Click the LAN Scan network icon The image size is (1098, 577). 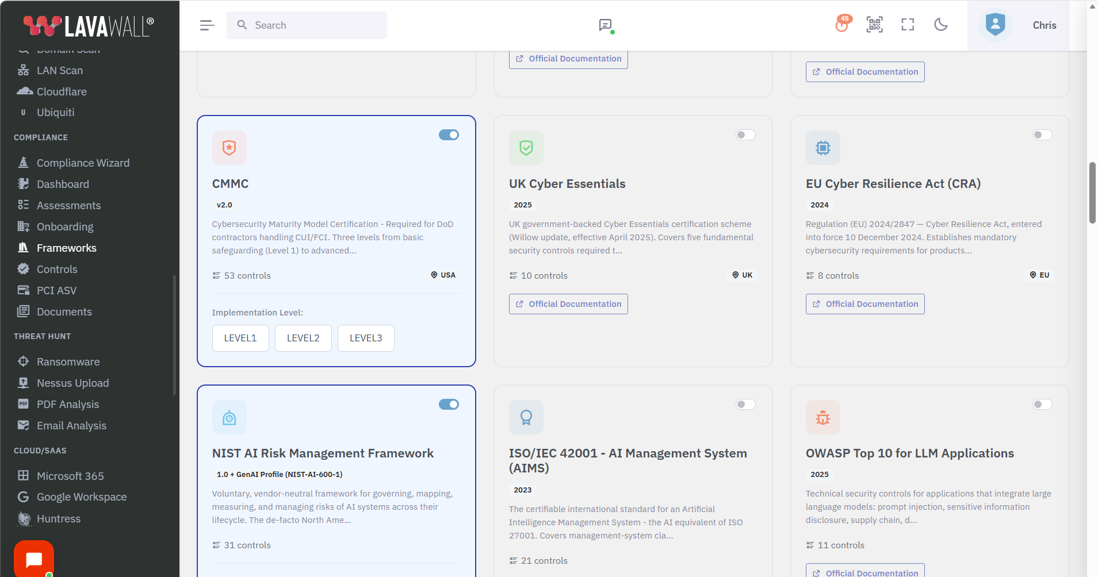tap(23, 70)
